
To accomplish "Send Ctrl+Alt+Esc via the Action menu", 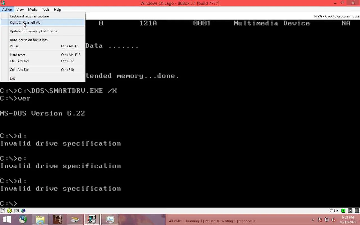I will click(43, 70).
